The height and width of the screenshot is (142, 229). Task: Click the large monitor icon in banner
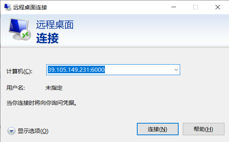[x=20, y=29]
